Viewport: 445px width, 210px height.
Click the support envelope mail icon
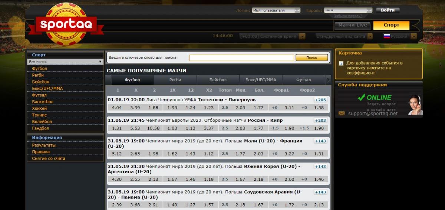[x=342, y=114]
